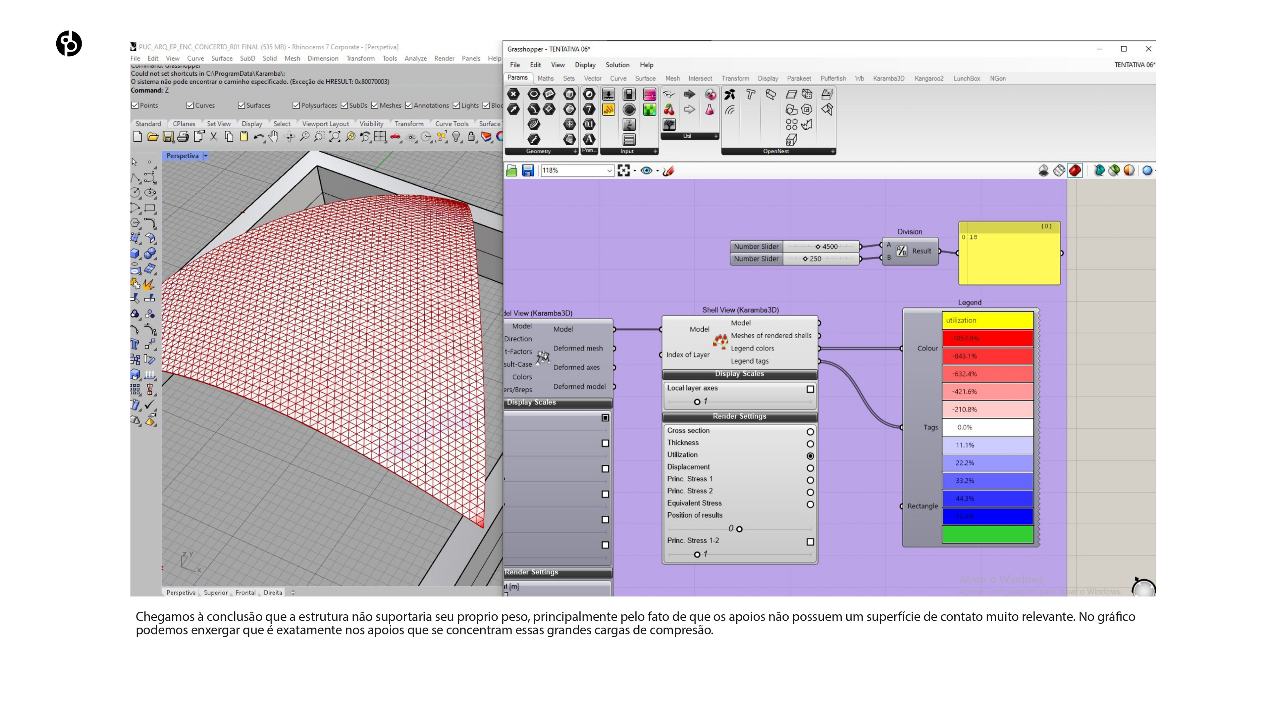This screenshot has height=715, width=1272.
Task: Click the yellow panel showing 18
Action: (x=1009, y=257)
